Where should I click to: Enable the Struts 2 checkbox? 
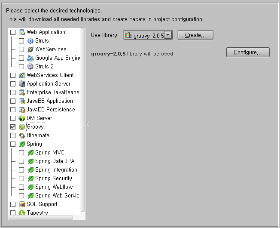(x=21, y=67)
